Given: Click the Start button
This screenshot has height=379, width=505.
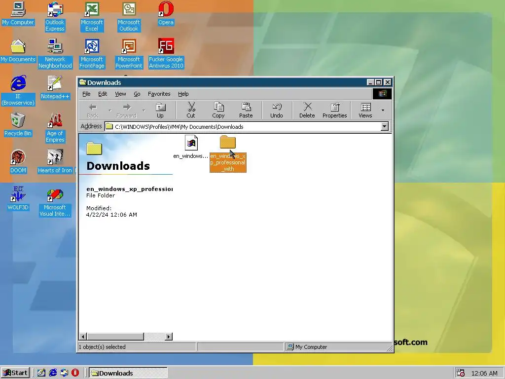Looking at the screenshot, I should pos(15,373).
